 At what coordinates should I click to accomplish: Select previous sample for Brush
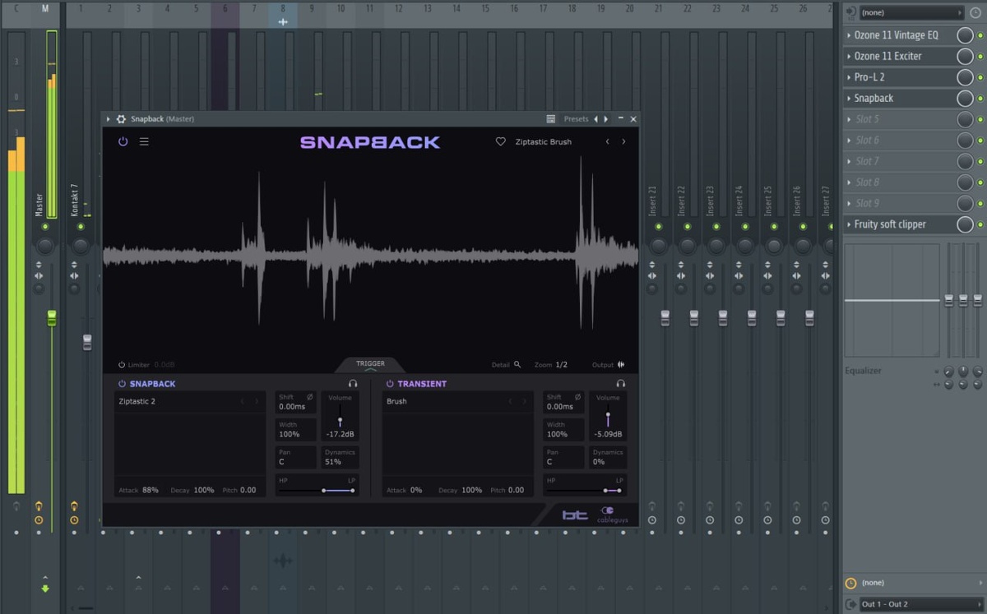point(510,401)
